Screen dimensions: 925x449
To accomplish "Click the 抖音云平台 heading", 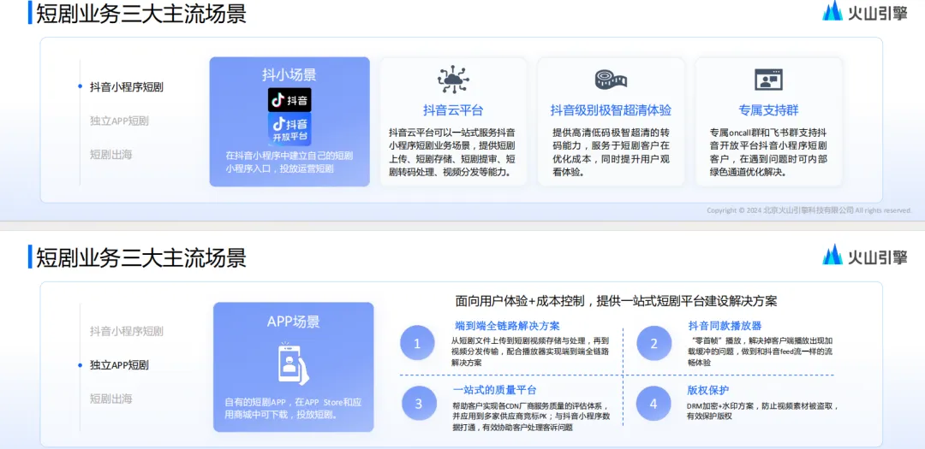I will 453,110.
